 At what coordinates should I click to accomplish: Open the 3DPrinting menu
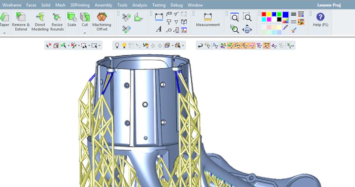(x=80, y=5)
